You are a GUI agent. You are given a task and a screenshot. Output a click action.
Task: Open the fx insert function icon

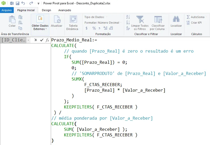(x=47, y=40)
